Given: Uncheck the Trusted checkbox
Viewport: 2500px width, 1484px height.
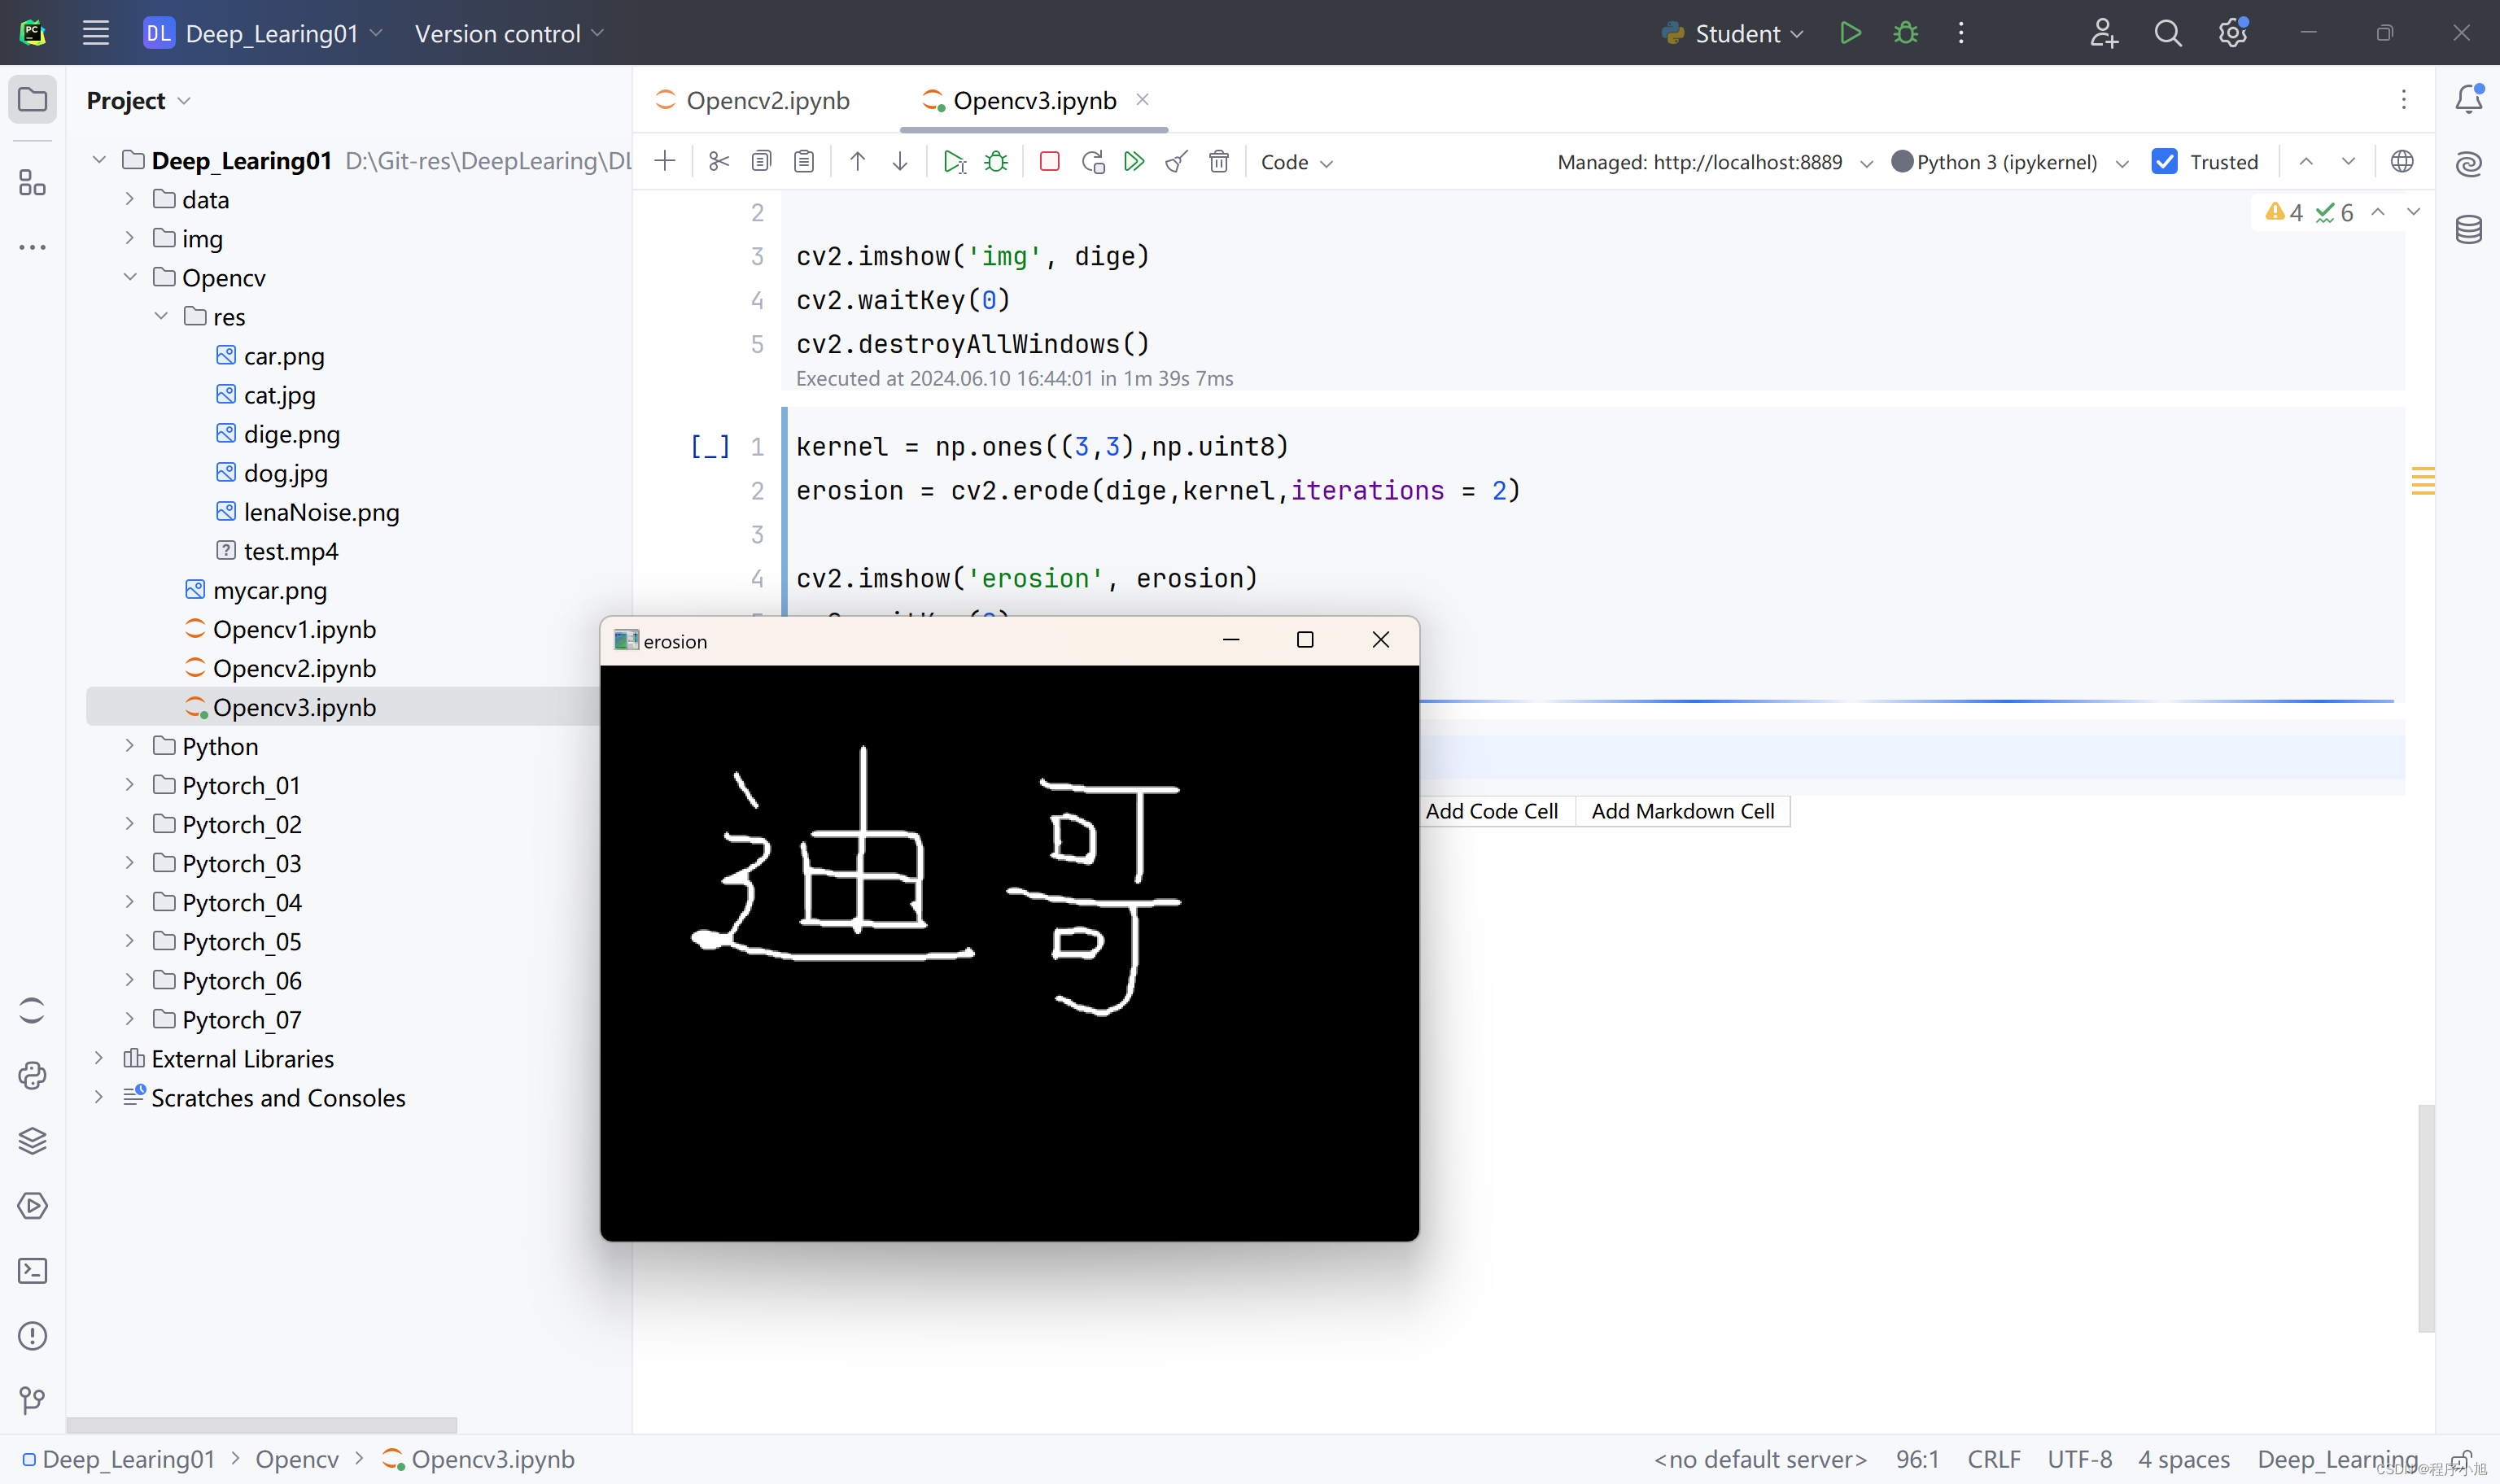Looking at the screenshot, I should (2164, 162).
